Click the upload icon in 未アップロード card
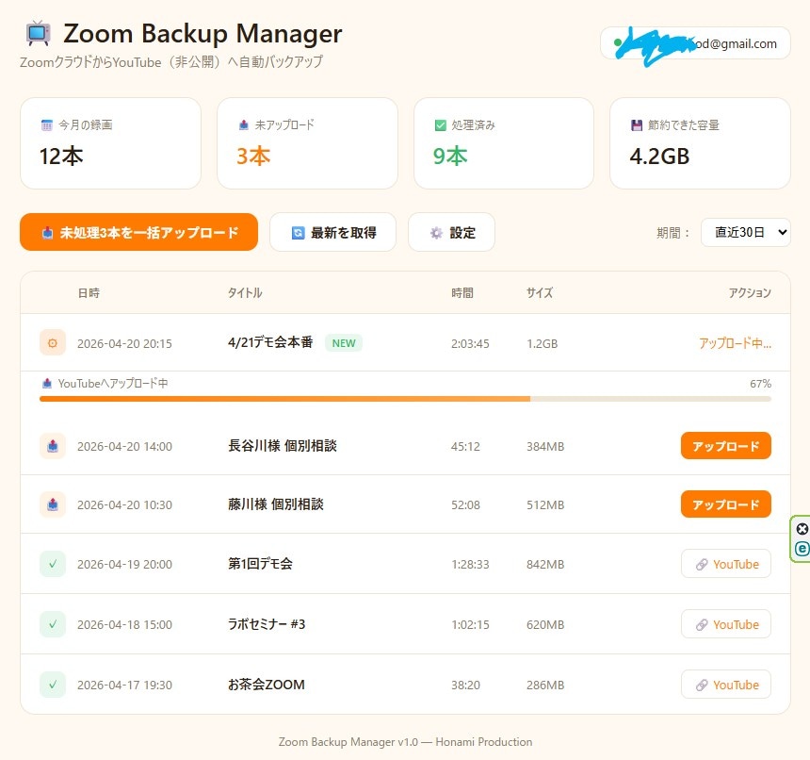 244,125
